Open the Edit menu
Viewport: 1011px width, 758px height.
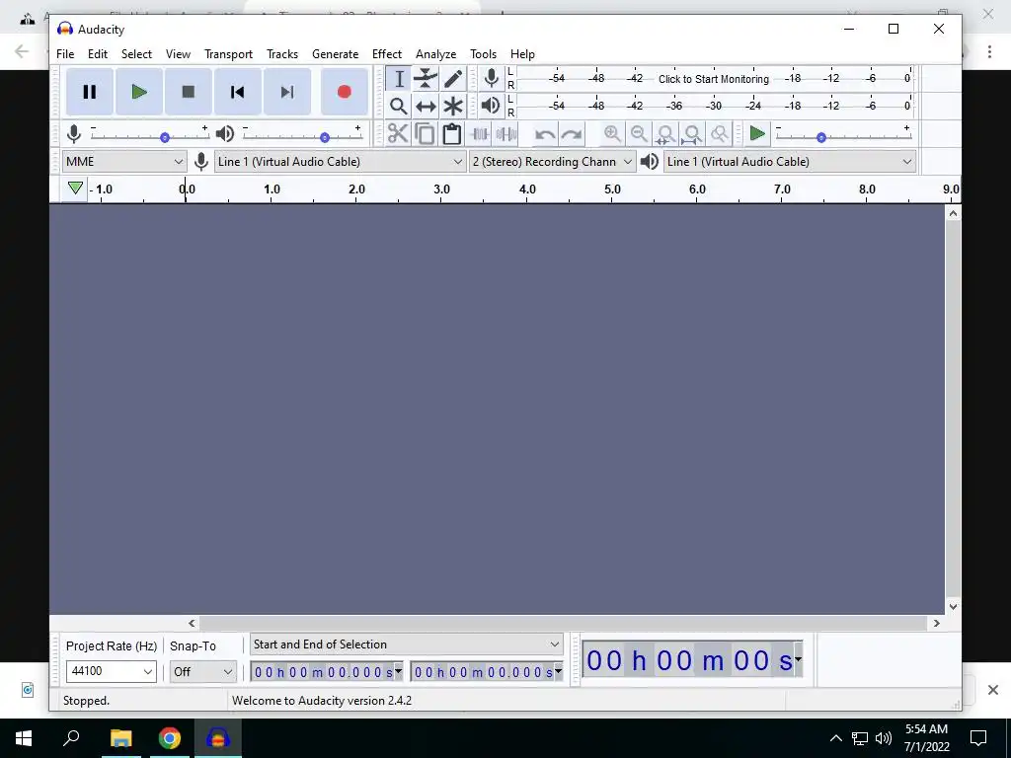[x=98, y=54]
